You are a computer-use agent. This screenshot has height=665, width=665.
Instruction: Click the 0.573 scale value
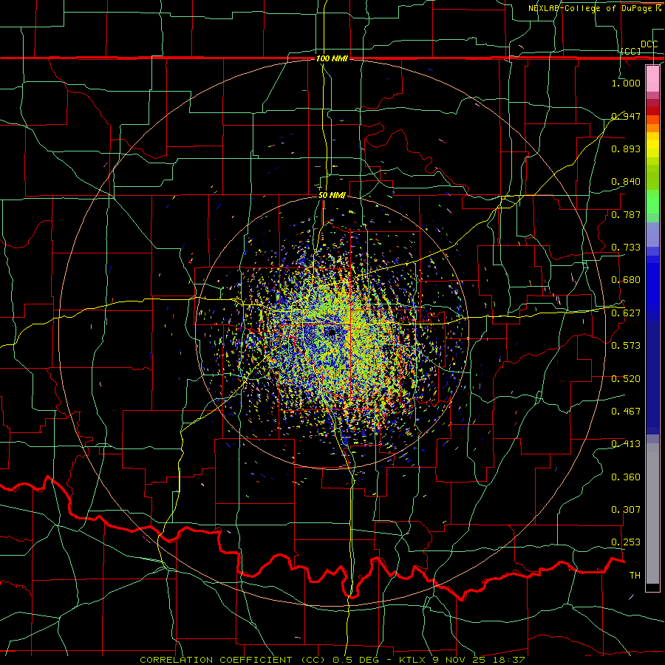pos(626,346)
